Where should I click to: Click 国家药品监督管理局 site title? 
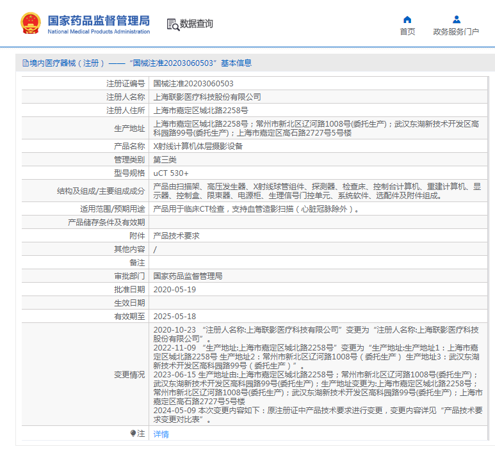pos(99,21)
